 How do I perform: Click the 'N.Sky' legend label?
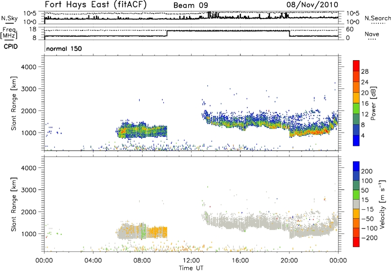pos(9,18)
